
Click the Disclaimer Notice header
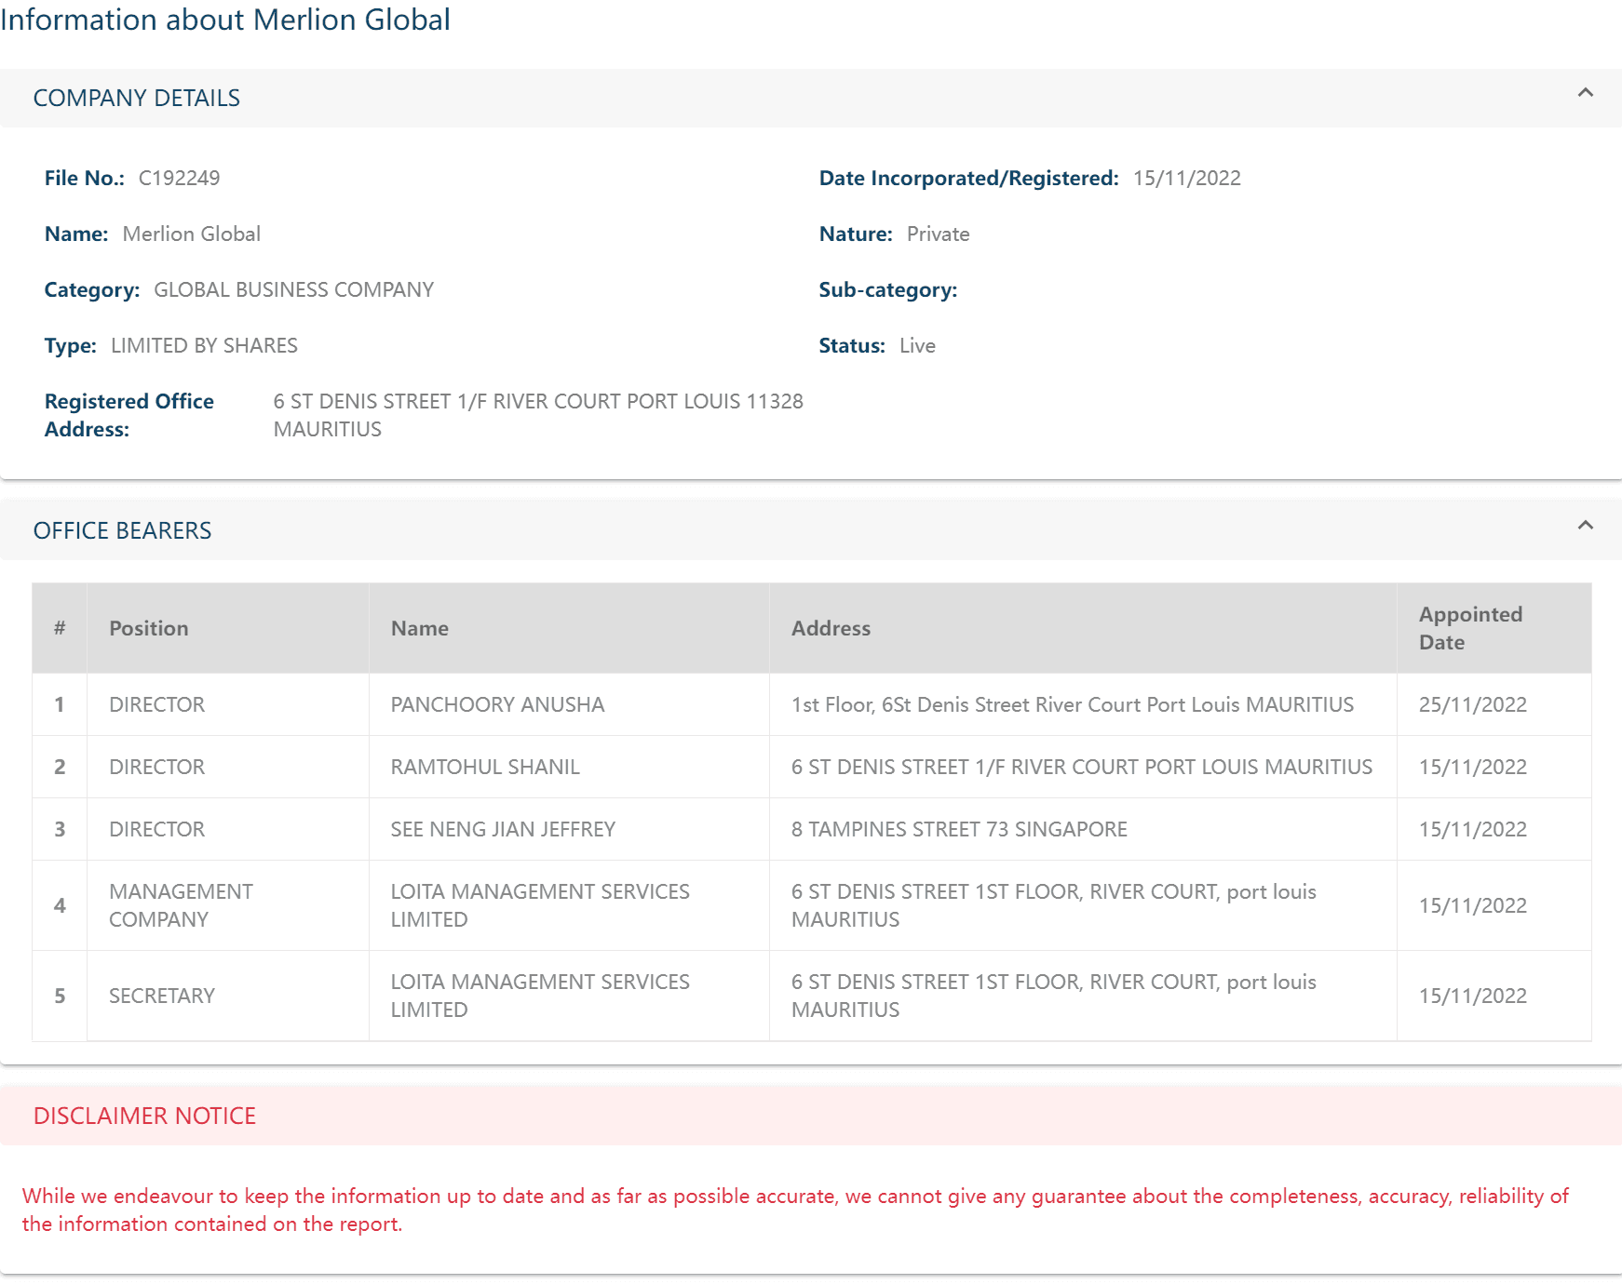coord(144,1116)
